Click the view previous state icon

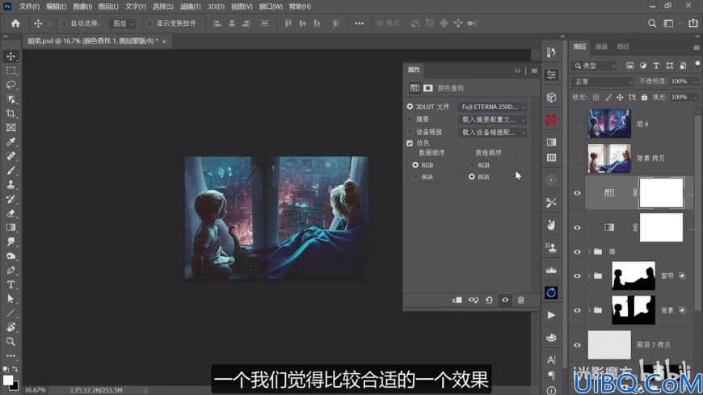point(474,300)
